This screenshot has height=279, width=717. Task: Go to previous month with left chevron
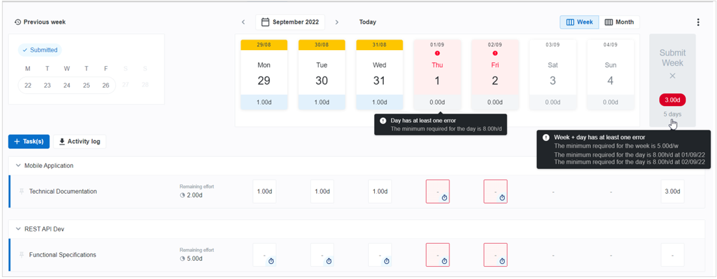[x=243, y=22]
